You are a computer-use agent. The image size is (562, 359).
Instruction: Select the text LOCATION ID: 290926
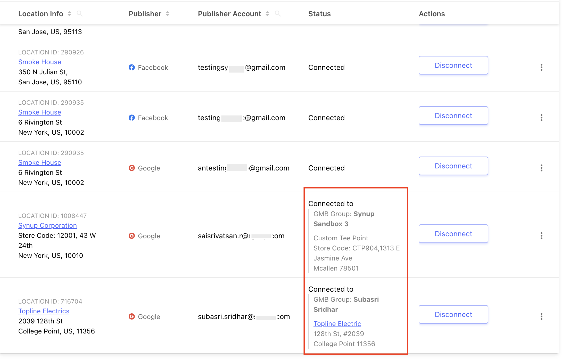point(51,52)
